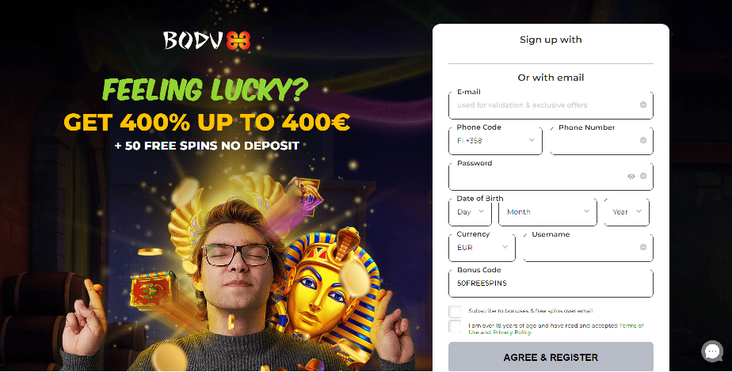
Task: Expand the Day of birth dropdown
Action: pyautogui.click(x=470, y=212)
